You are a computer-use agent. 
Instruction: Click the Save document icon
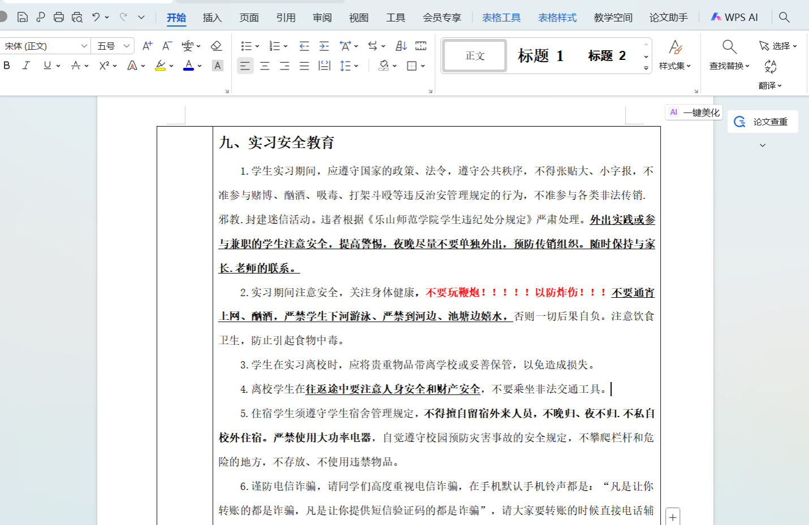(x=23, y=17)
